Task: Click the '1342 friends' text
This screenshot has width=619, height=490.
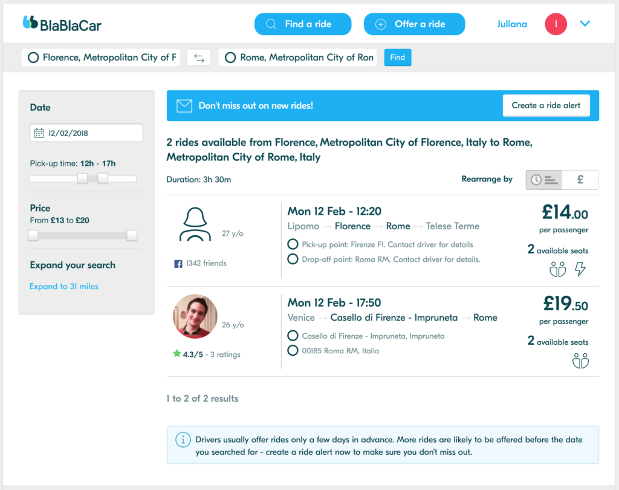Action: pyautogui.click(x=206, y=263)
